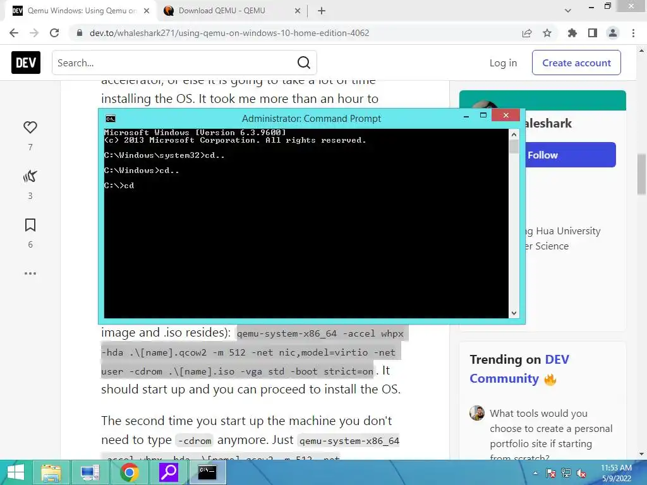This screenshot has width=647, height=485.
Task: Open File Explorer from the taskbar
Action: click(x=51, y=472)
